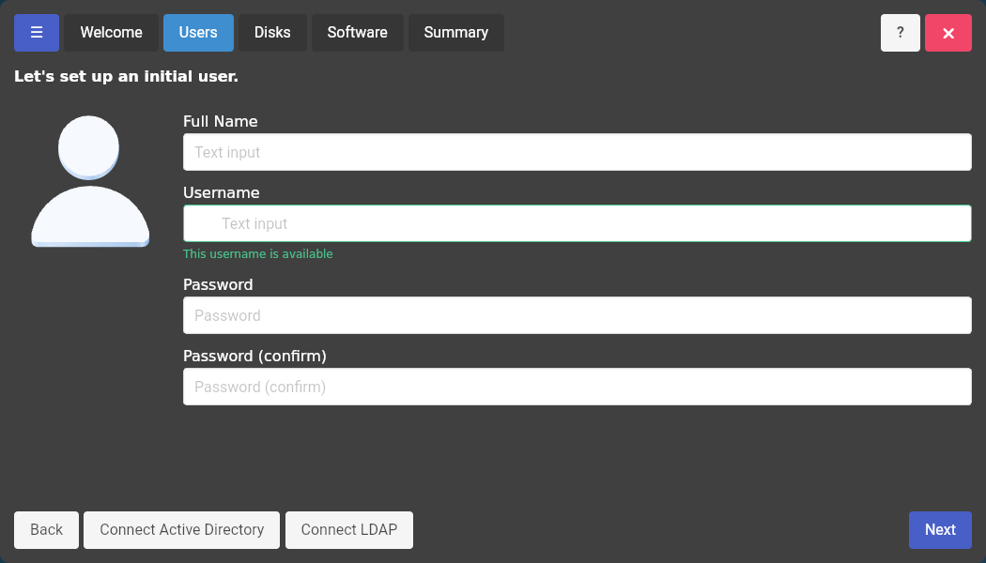Click the Password (confirm) input box
The height and width of the screenshot is (563, 986).
click(577, 387)
